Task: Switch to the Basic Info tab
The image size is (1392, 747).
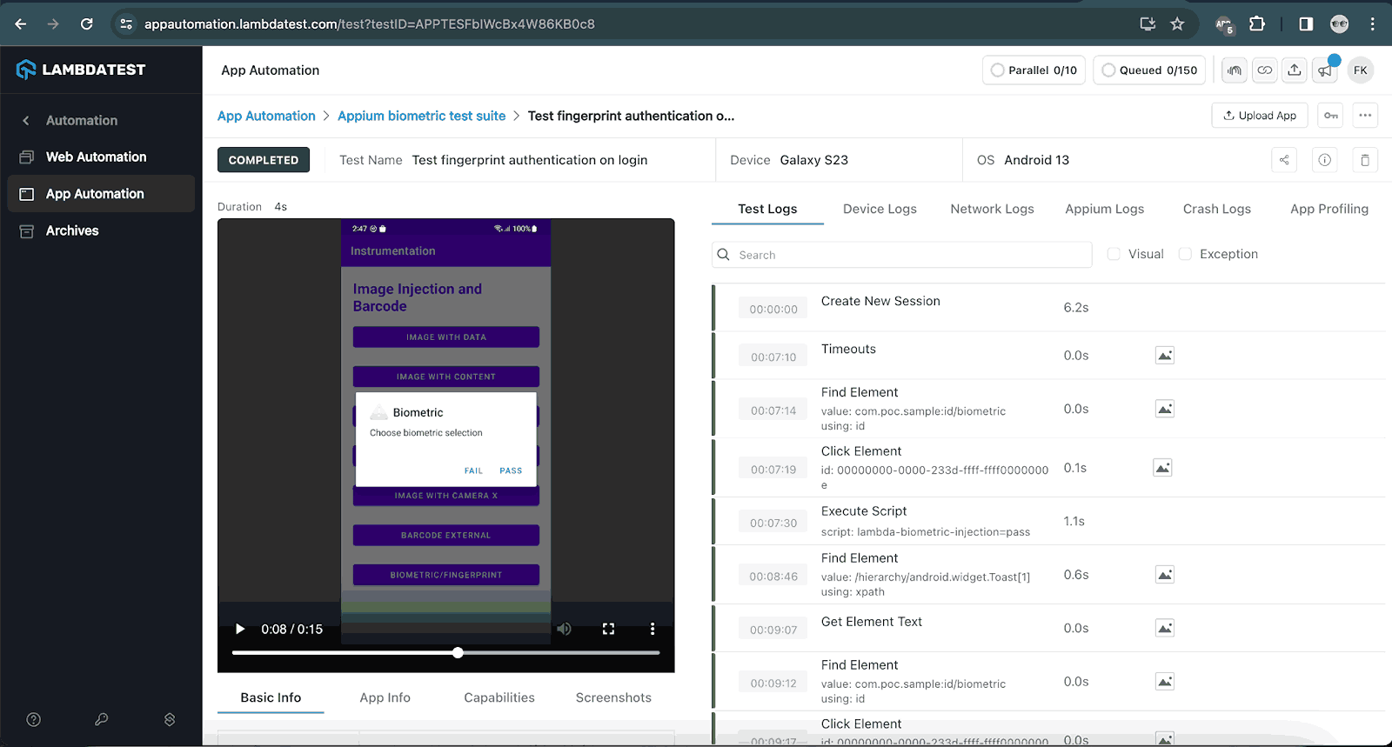Action: tap(271, 698)
